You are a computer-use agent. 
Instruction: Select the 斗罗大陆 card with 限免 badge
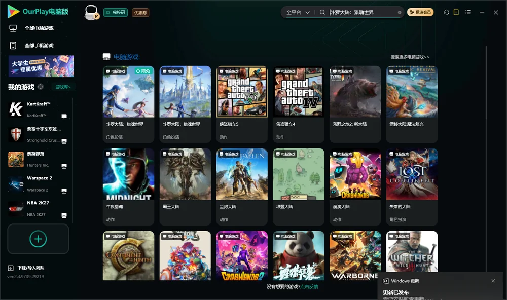point(128,104)
